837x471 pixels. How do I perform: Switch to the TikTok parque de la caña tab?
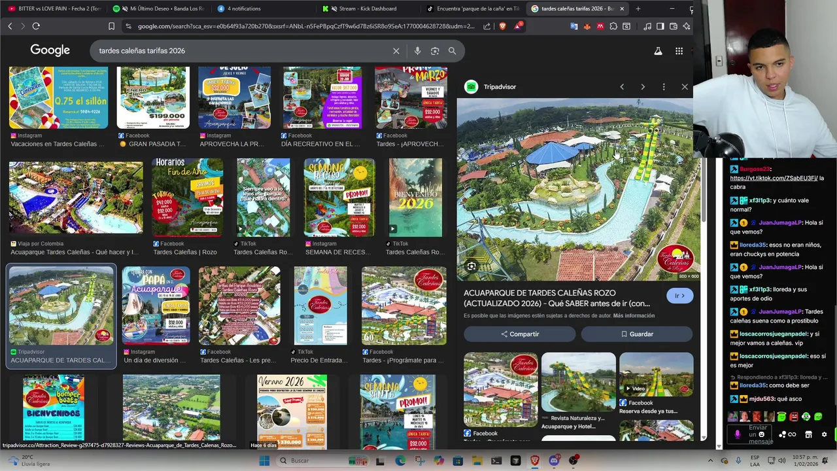(x=473, y=9)
